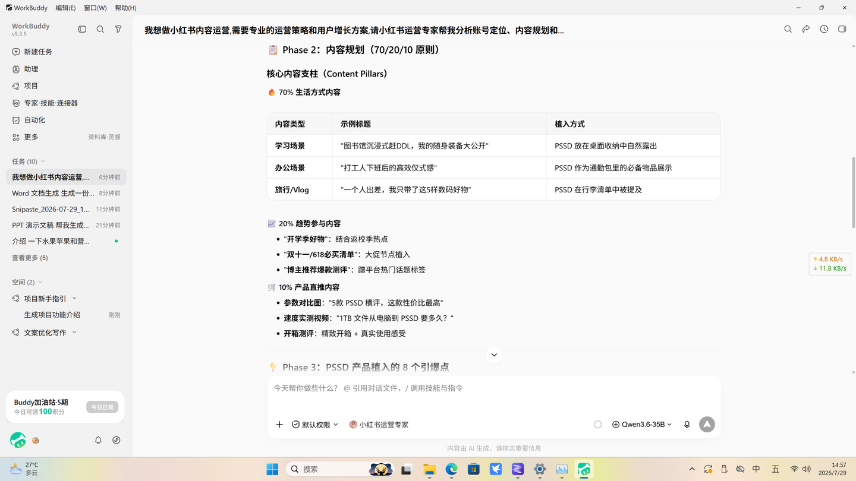The height and width of the screenshot is (481, 856).
Task: Open the user avatar profile
Action: point(18,440)
